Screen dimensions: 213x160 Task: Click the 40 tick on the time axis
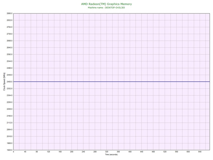[x=25, y=152]
